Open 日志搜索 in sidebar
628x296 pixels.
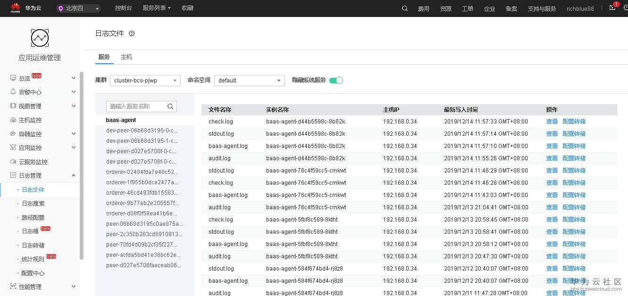click(33, 204)
